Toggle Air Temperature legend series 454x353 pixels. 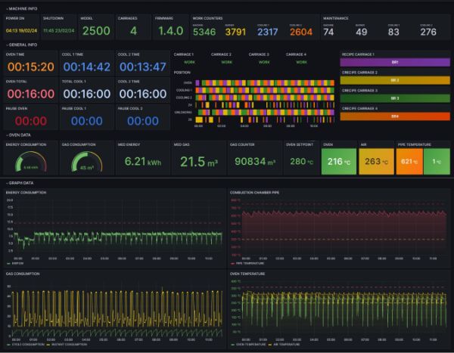[288, 345]
